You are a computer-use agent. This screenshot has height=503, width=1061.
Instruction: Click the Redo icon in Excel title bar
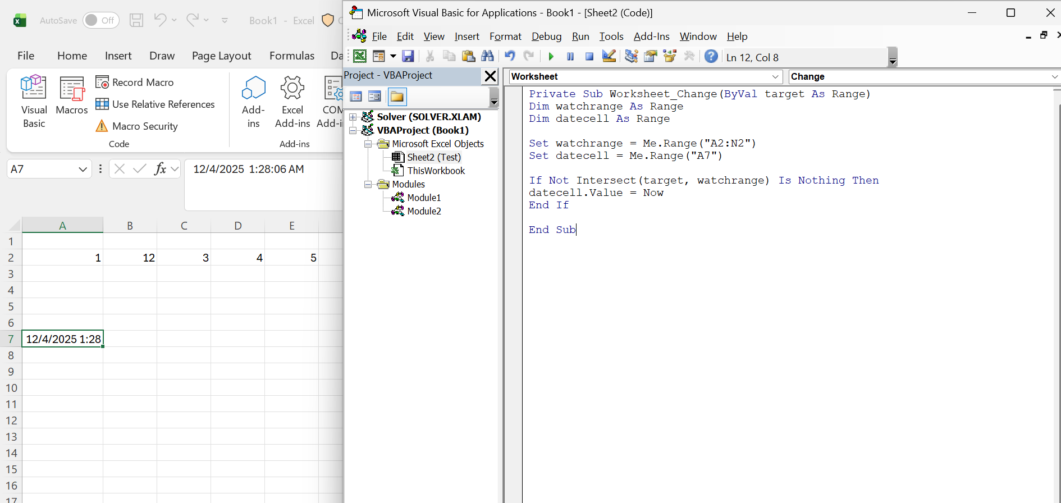[x=193, y=20]
